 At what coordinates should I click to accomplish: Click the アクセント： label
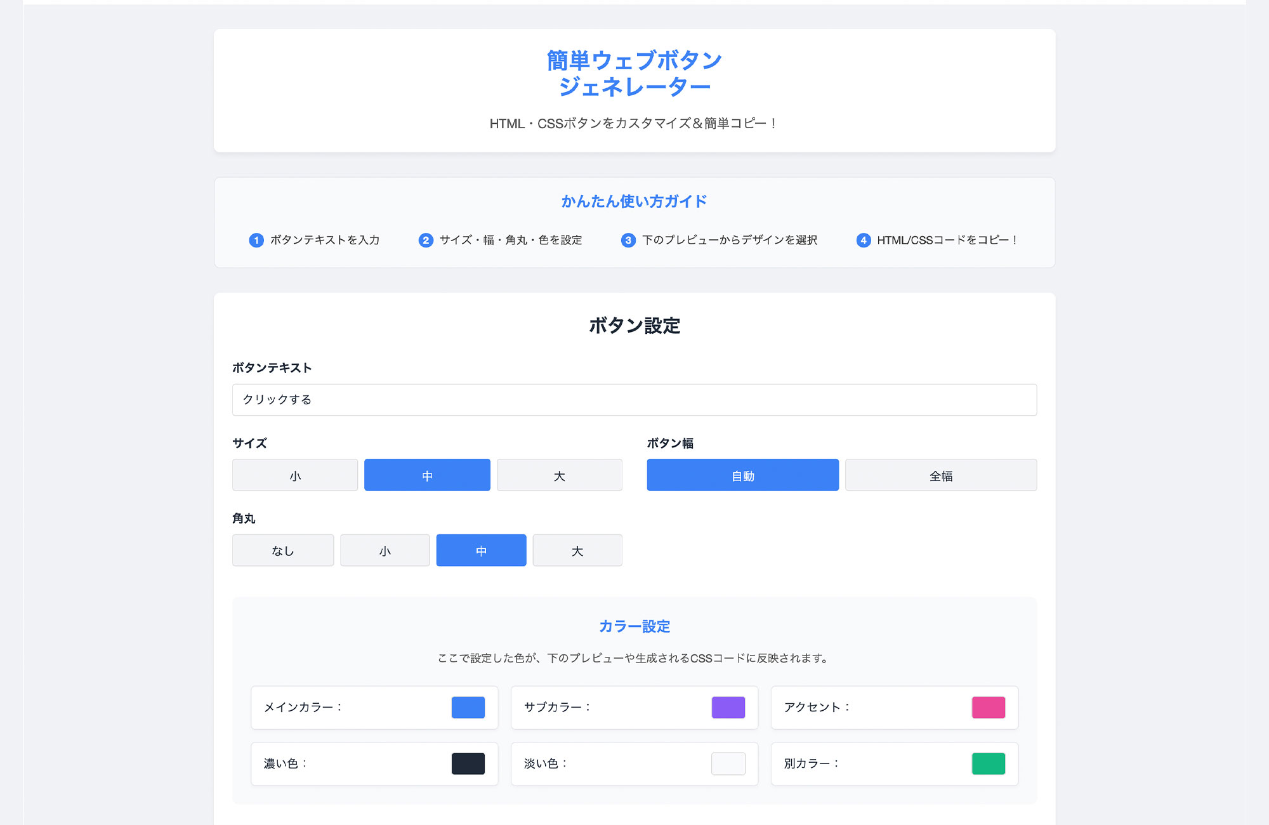(817, 708)
